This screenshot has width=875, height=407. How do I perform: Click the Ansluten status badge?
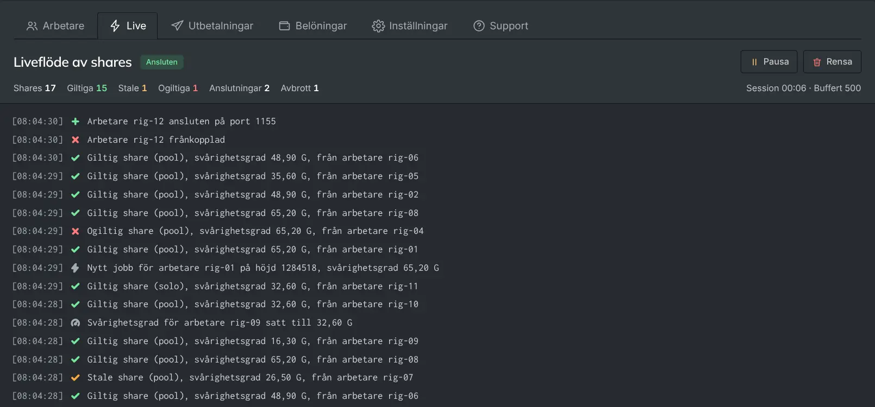(x=162, y=62)
